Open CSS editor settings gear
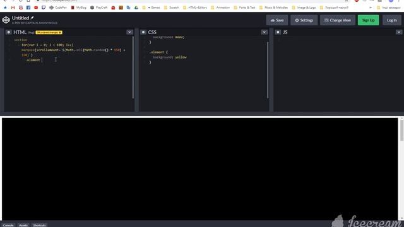 click(143, 32)
